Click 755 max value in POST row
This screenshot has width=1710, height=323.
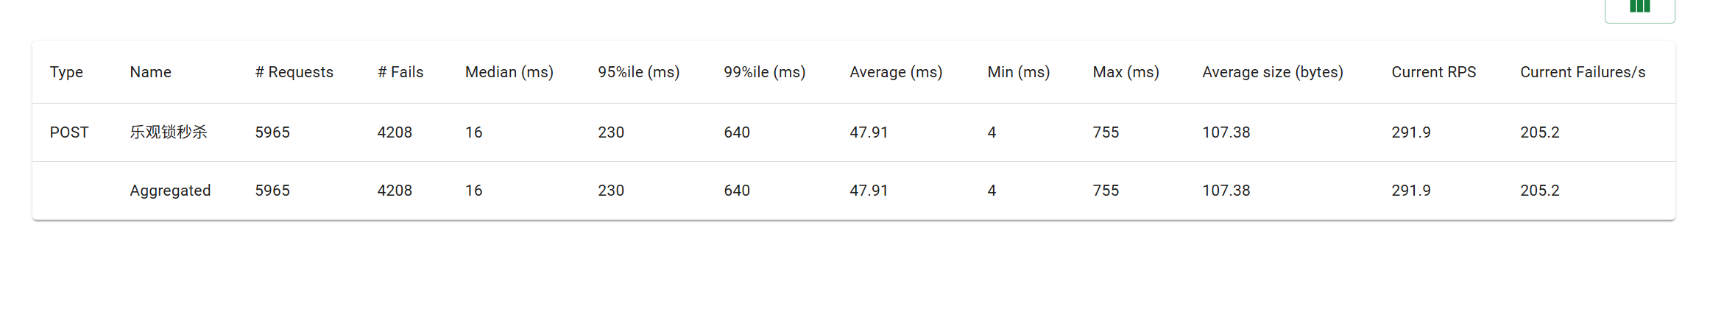point(1106,132)
